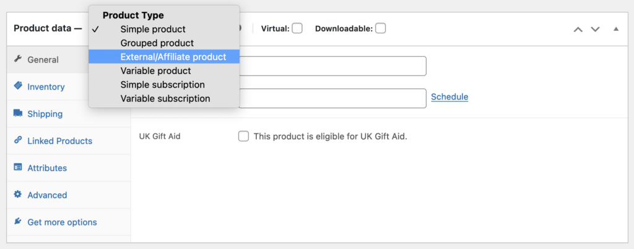Select Simple subscription product type
634x249 pixels.
164,85
